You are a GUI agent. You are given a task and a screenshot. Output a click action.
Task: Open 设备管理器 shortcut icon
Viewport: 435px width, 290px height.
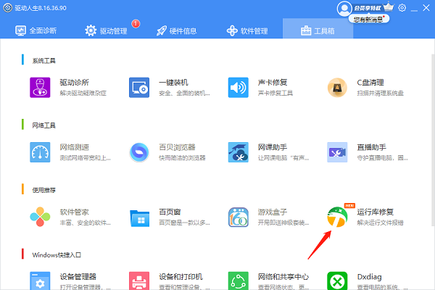(40, 281)
